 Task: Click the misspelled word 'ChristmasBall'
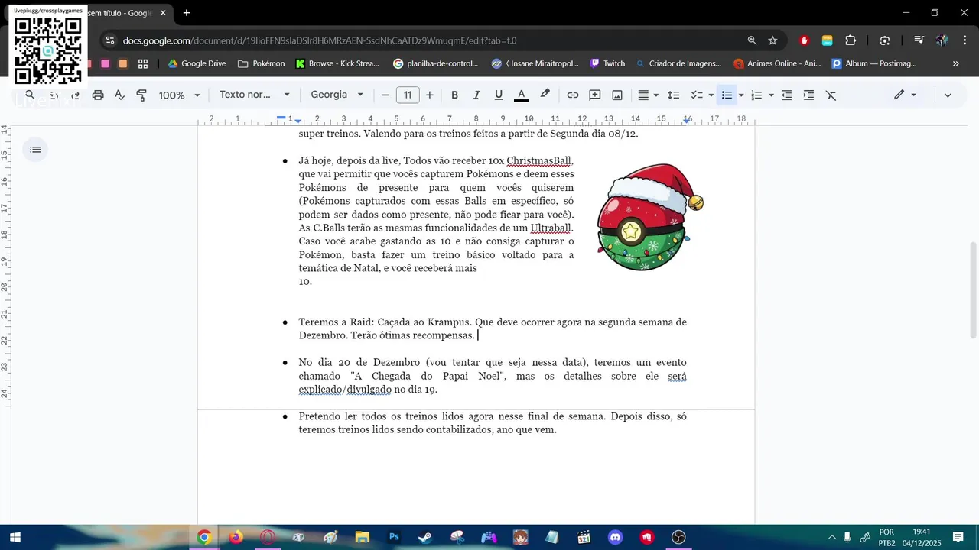[538, 161]
